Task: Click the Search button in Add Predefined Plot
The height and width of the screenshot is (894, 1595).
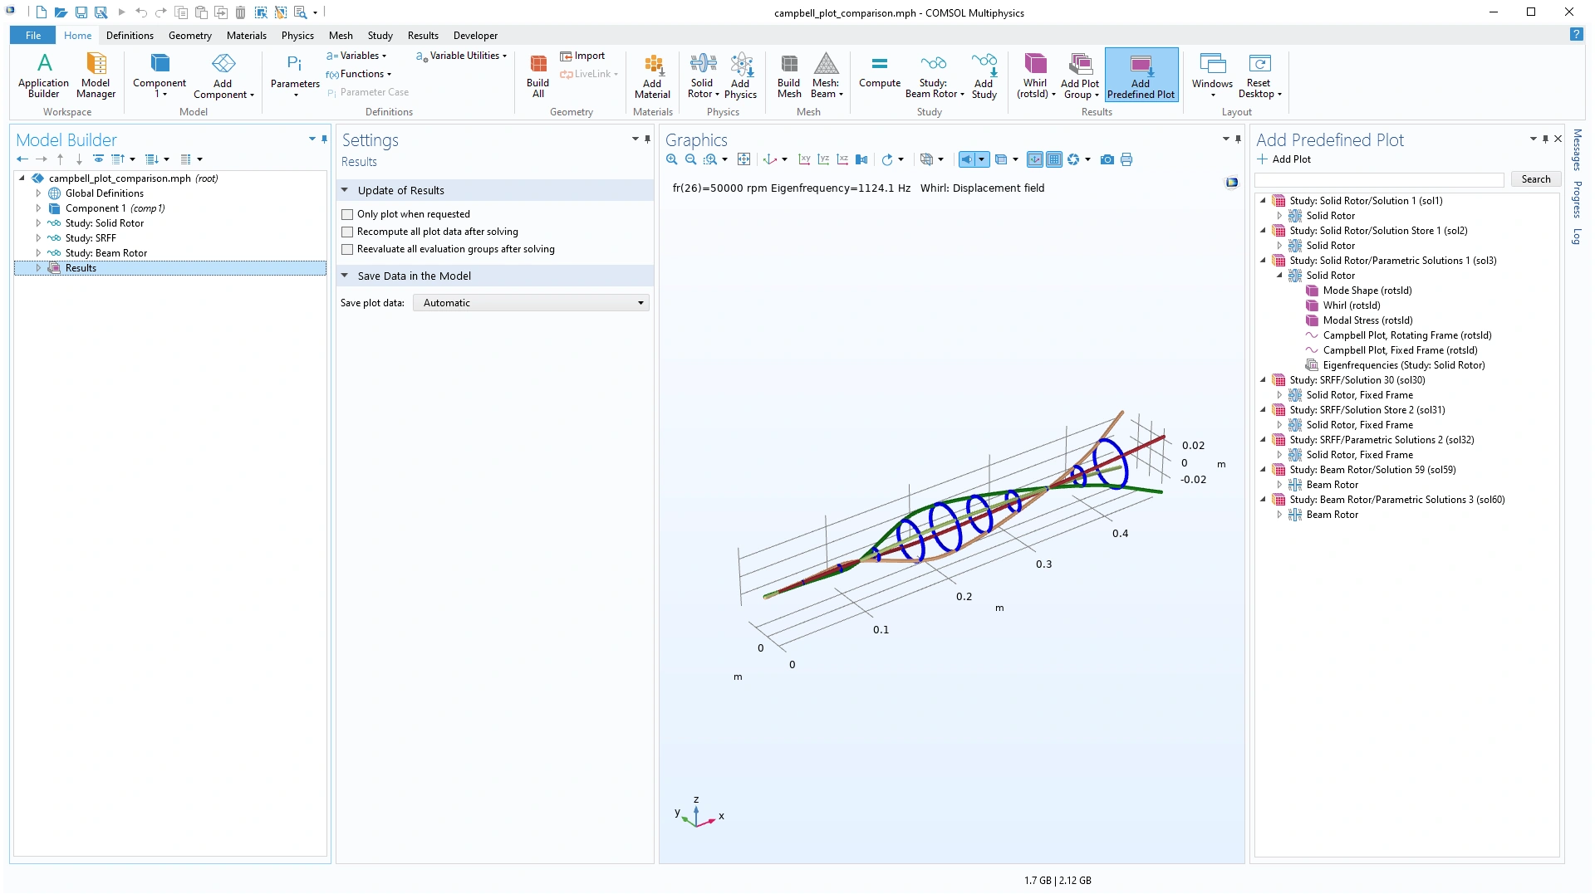Action: click(1535, 179)
